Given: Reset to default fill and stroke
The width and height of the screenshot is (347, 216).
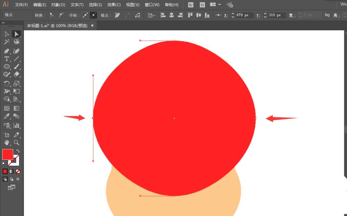Looking at the screenshot, I should (x=4, y=164).
